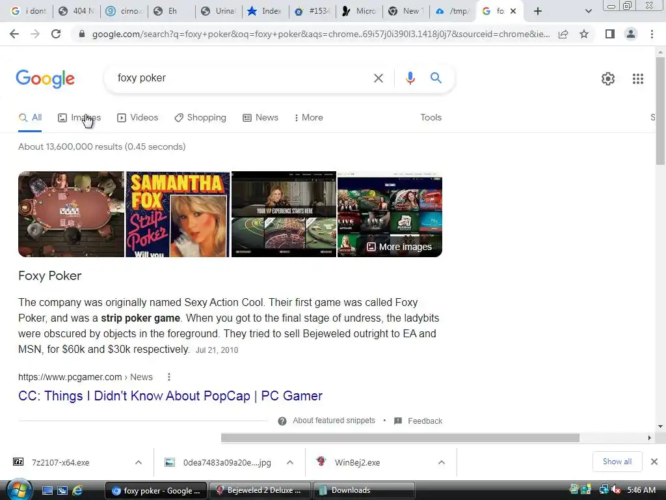Open the VIP Experience casino thumbnail
The width and height of the screenshot is (666, 500).
click(x=284, y=214)
